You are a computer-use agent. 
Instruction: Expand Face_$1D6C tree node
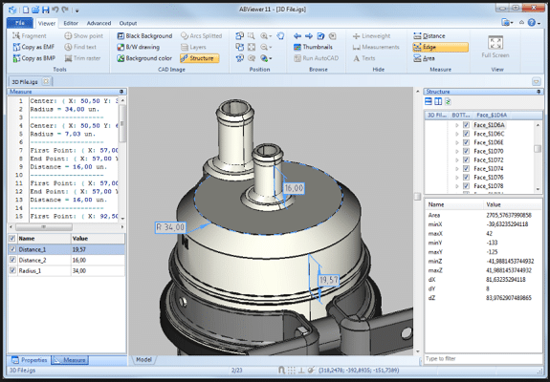pyautogui.click(x=456, y=134)
